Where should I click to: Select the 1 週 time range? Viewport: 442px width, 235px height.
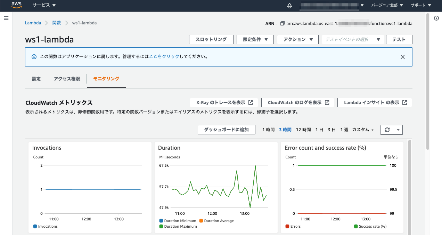(x=344, y=130)
